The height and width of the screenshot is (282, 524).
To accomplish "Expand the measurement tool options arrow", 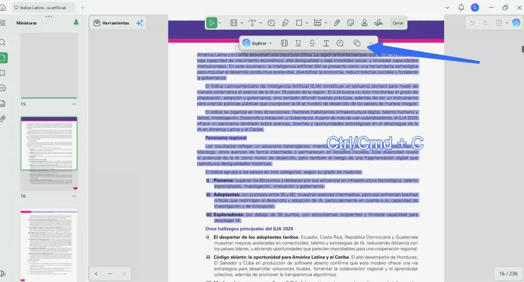I will 326,23.
